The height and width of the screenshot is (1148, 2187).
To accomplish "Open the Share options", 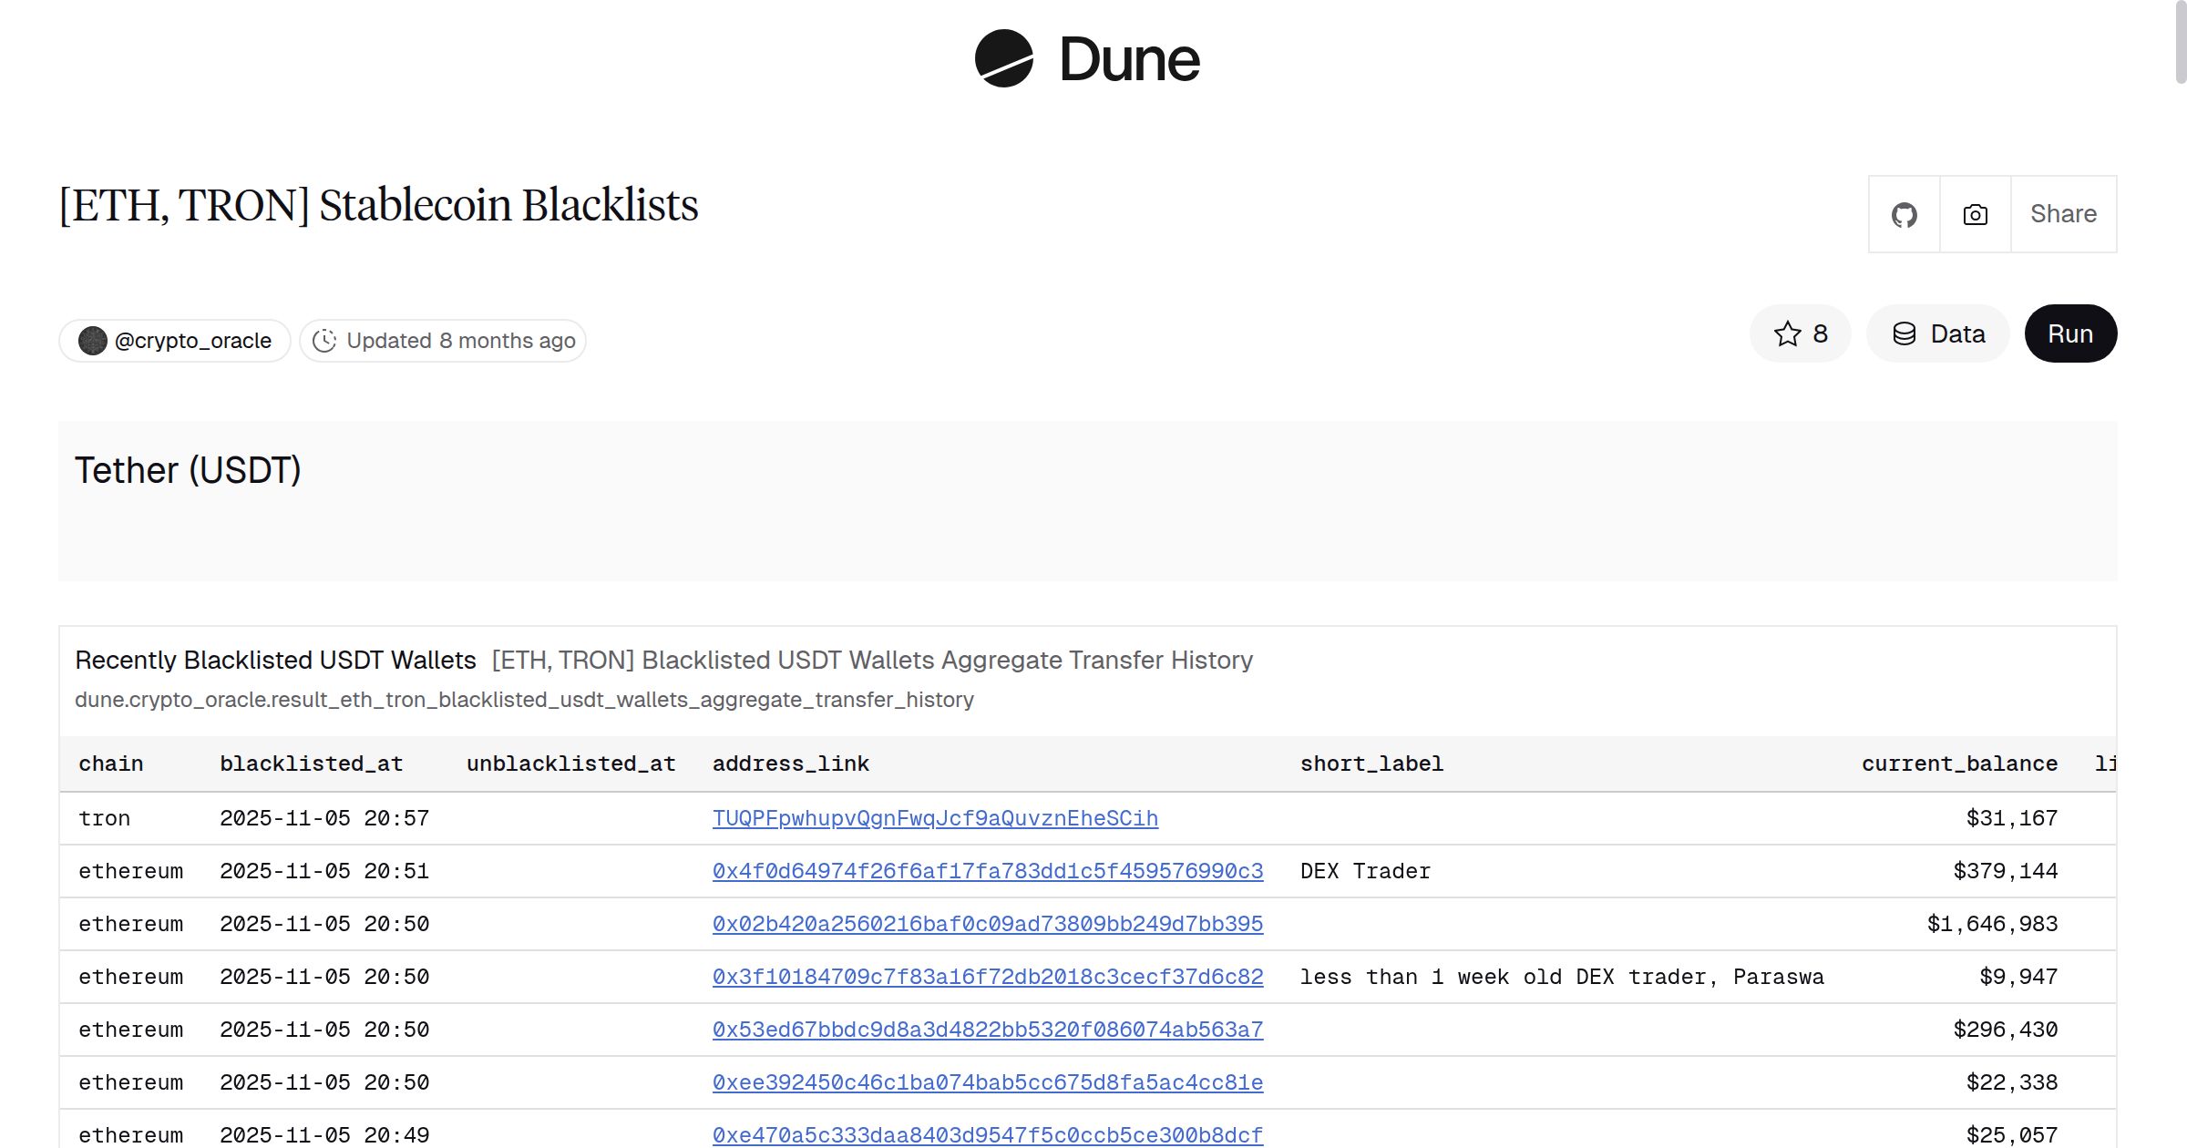I will (2063, 214).
